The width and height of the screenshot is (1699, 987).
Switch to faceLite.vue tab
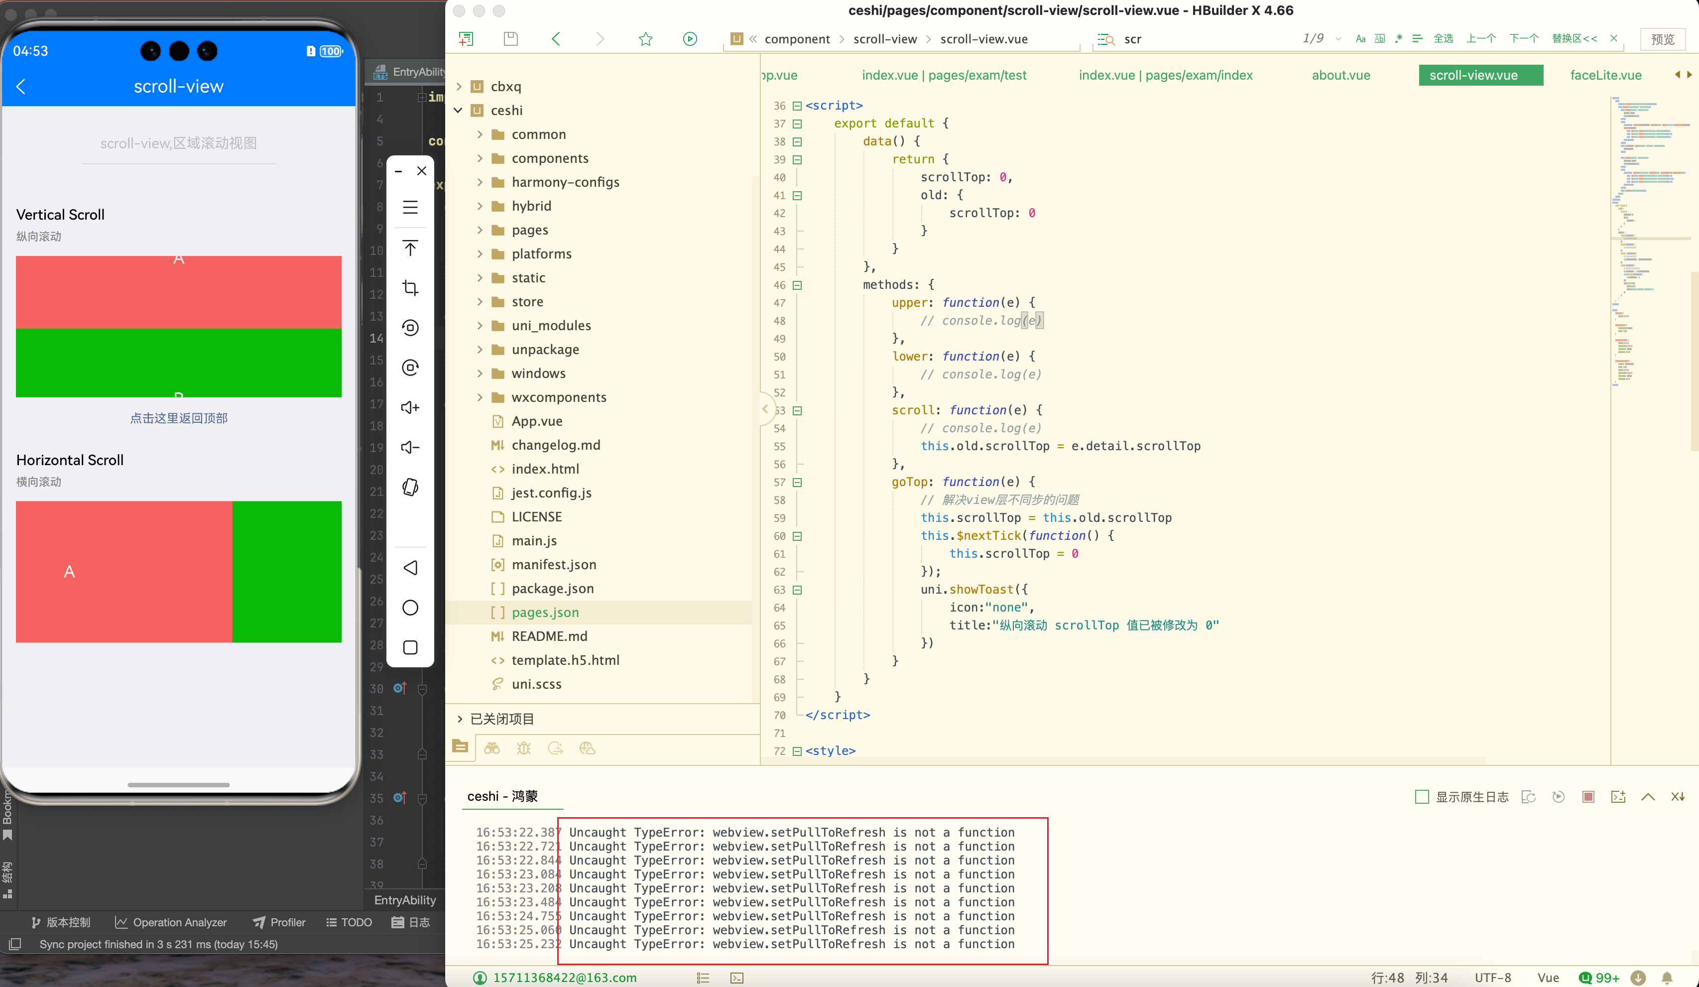point(1605,75)
